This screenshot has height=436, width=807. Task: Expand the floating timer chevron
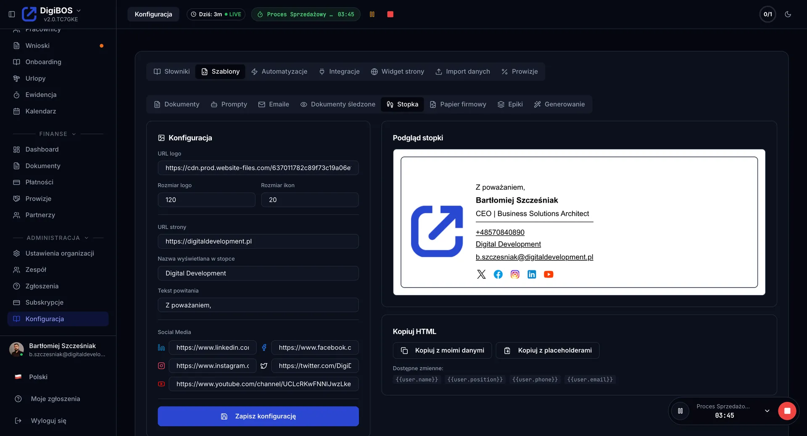767,411
